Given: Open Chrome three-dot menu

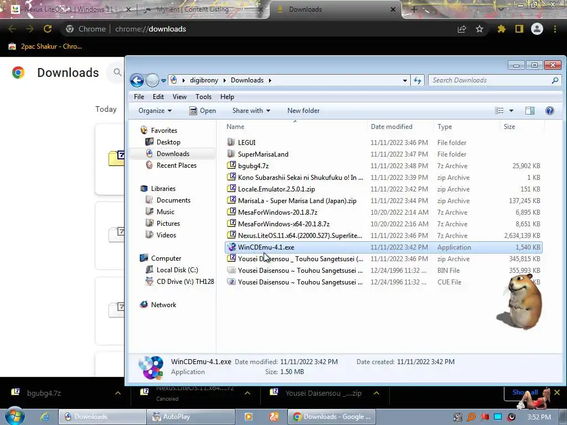Looking at the screenshot, I should coord(555,29).
